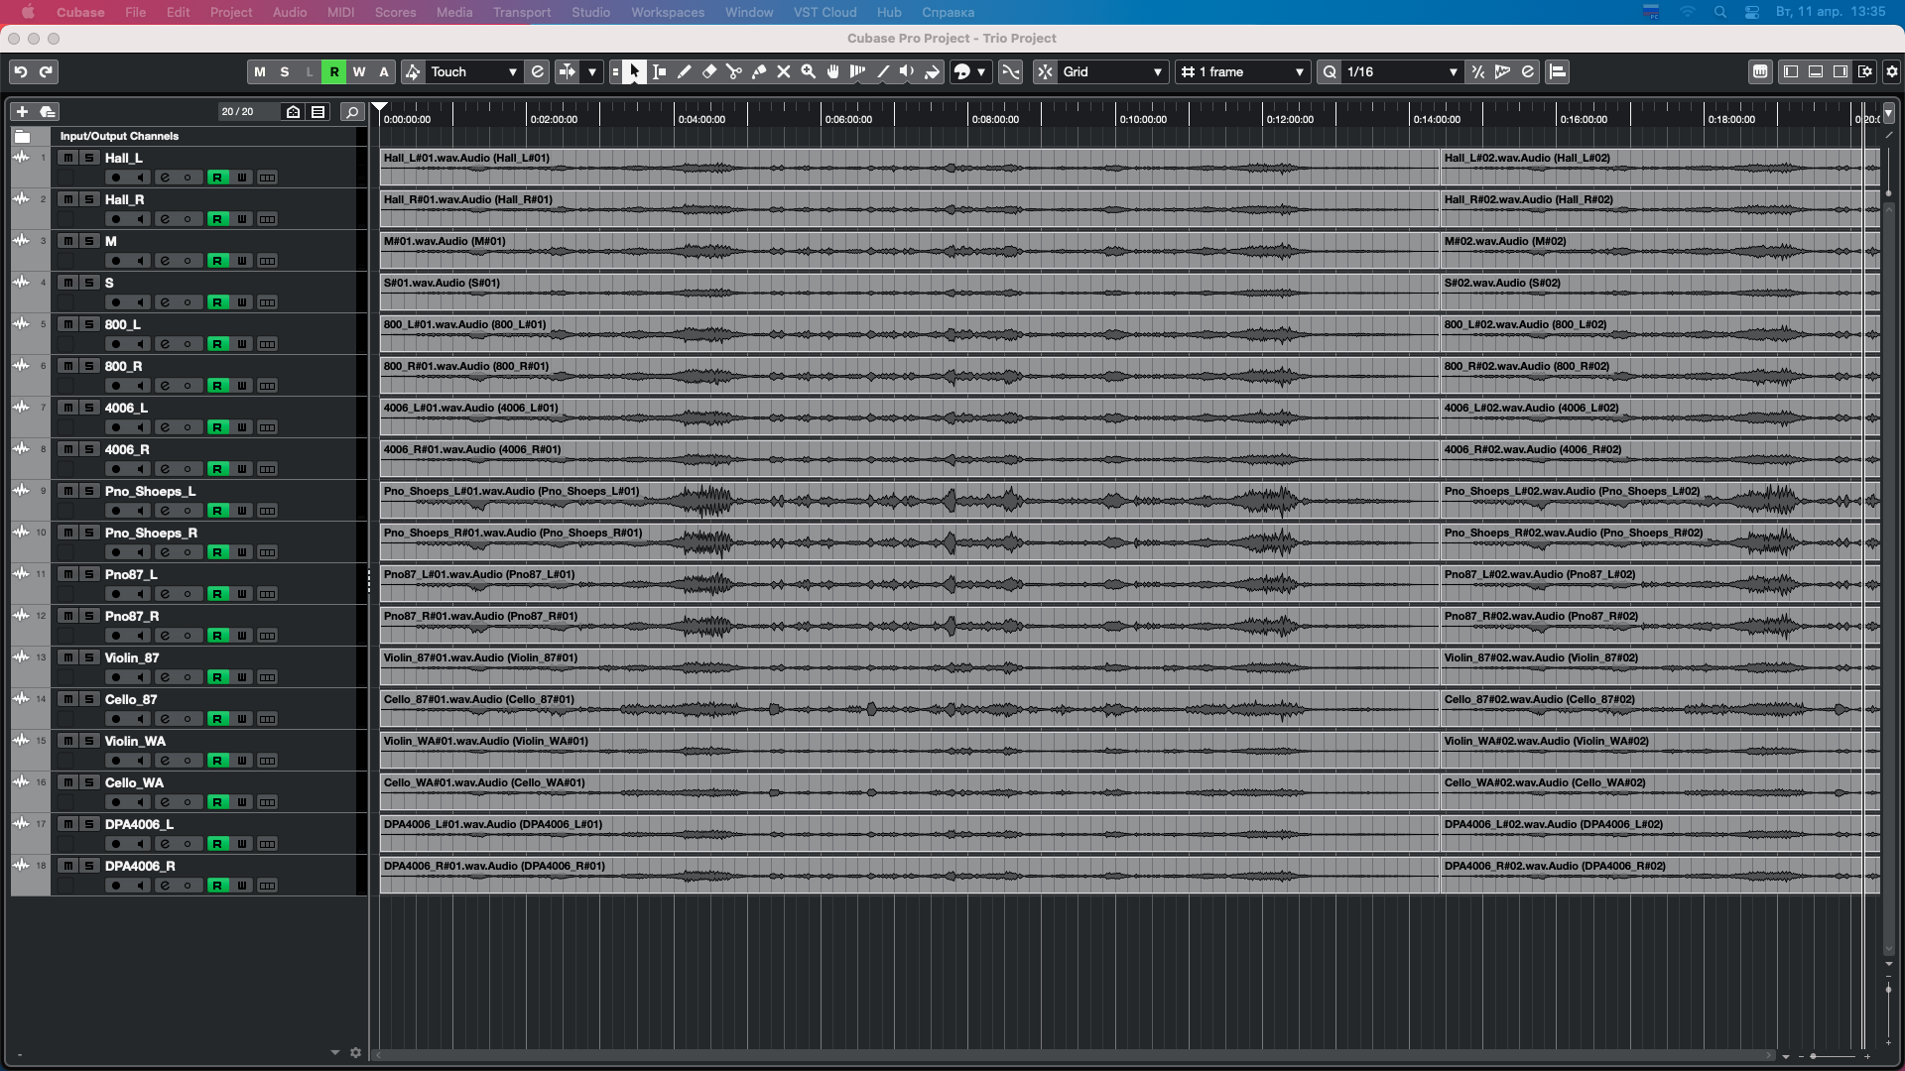The image size is (1905, 1071).
Task: Select the Draw pencil tool
Action: click(685, 71)
